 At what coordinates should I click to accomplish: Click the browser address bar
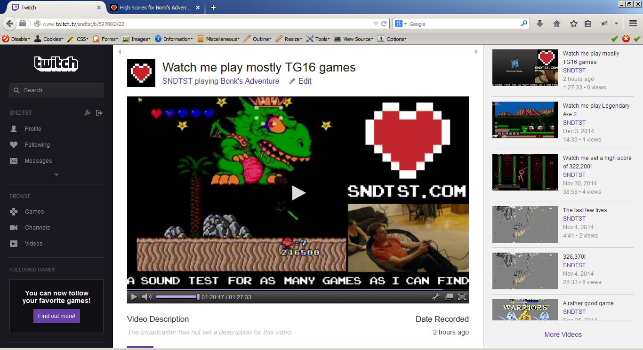[x=202, y=24]
